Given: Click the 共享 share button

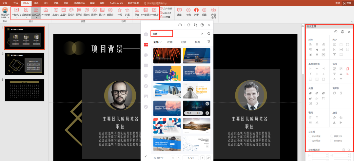Looking at the screenshot, I should click(348, 3).
